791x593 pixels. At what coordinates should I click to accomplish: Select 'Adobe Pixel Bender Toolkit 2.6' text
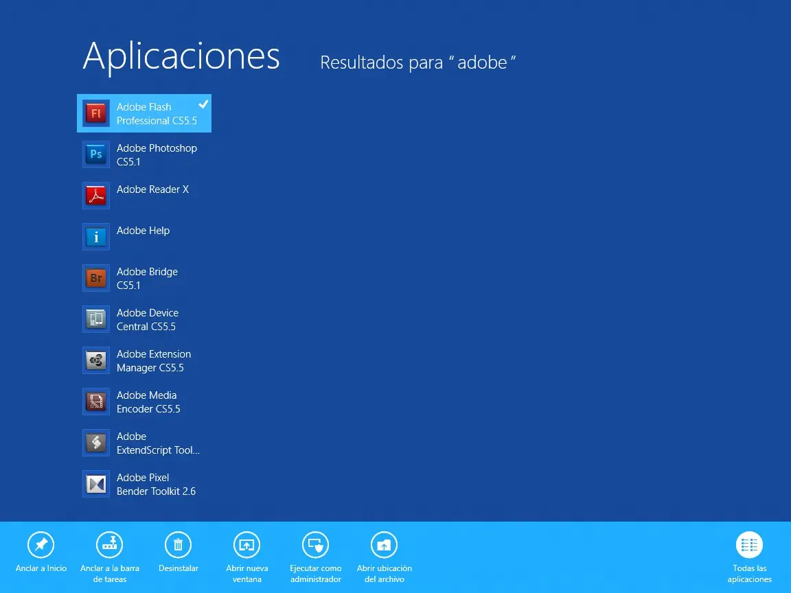[x=156, y=484]
